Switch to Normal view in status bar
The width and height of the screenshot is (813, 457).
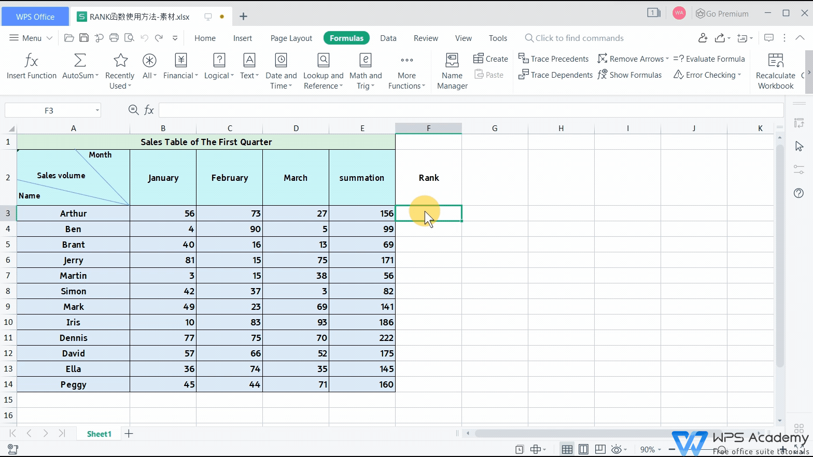point(567,449)
